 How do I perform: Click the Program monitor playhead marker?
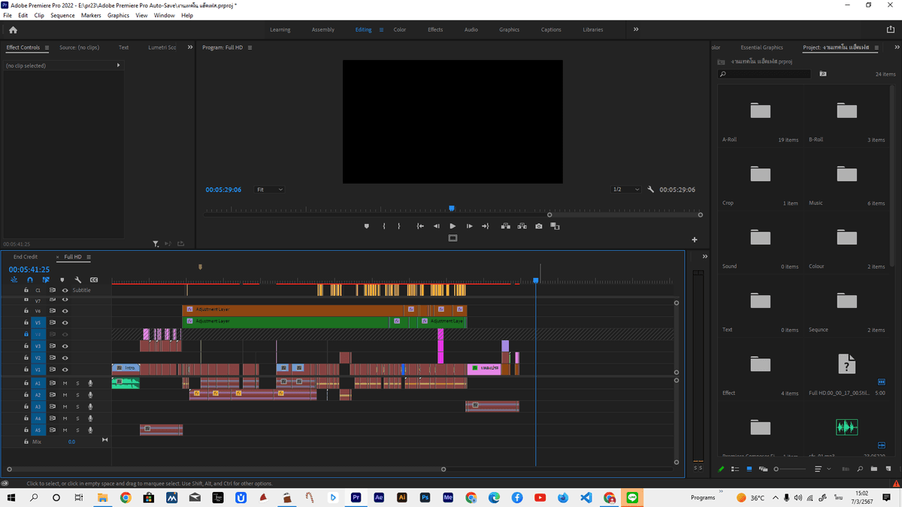click(452, 208)
